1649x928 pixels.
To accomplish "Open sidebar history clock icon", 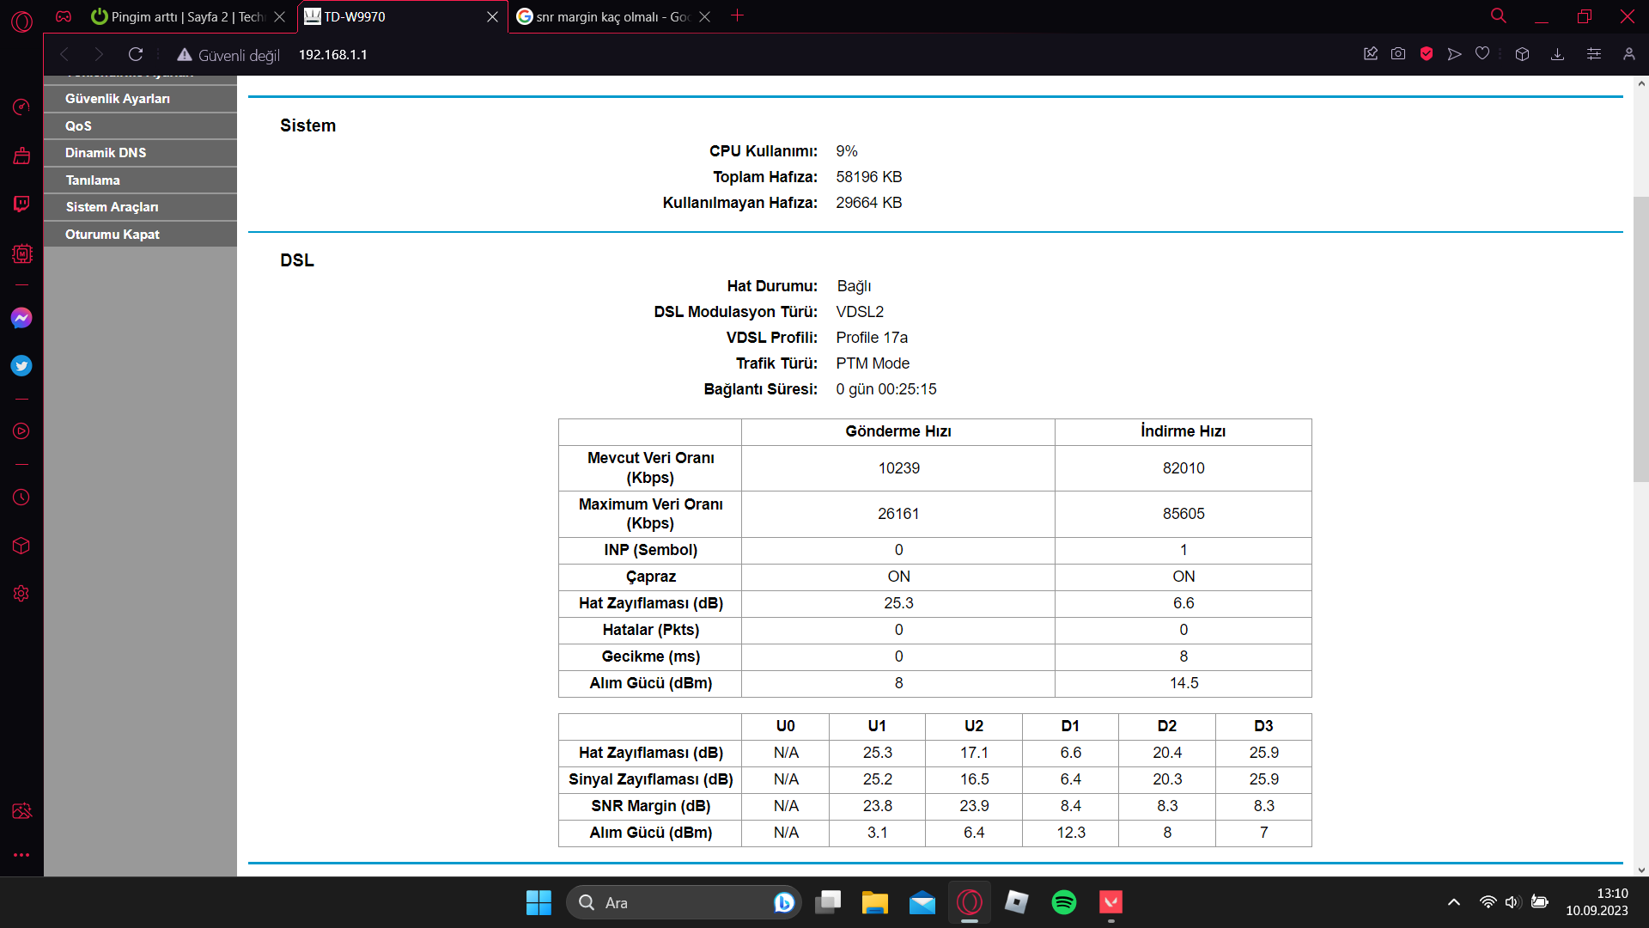I will click(x=21, y=498).
